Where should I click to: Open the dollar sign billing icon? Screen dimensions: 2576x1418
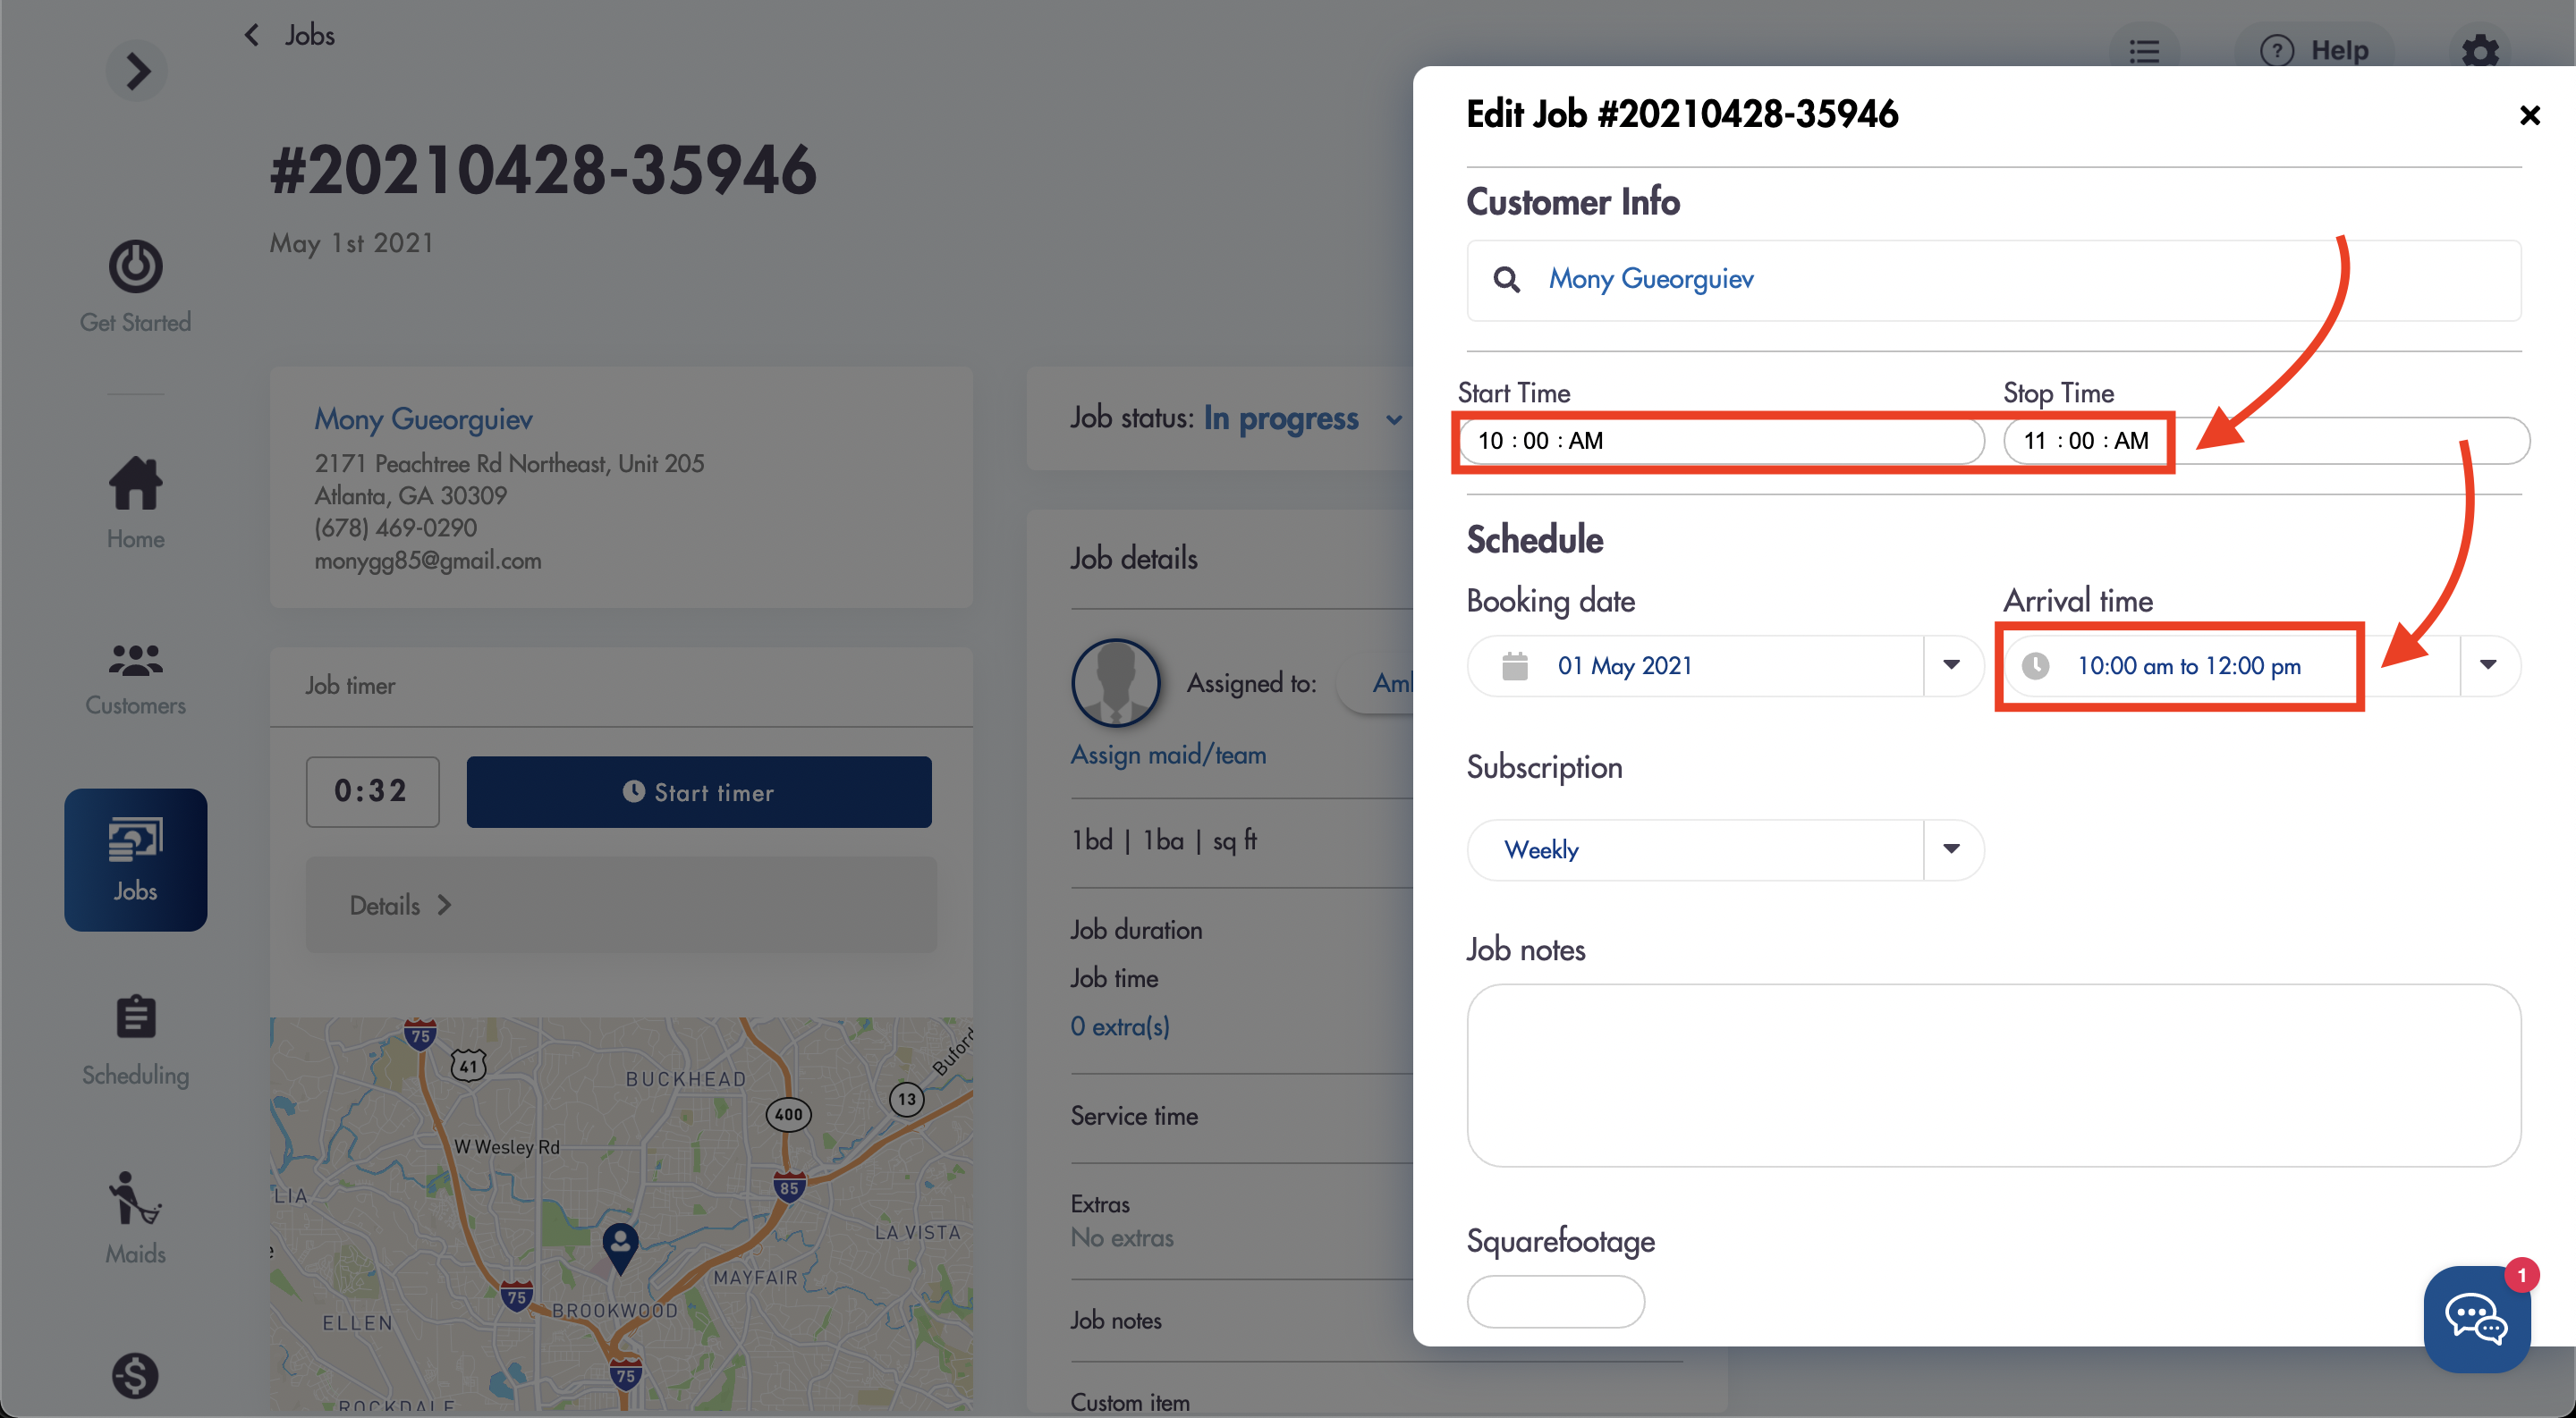pos(135,1375)
